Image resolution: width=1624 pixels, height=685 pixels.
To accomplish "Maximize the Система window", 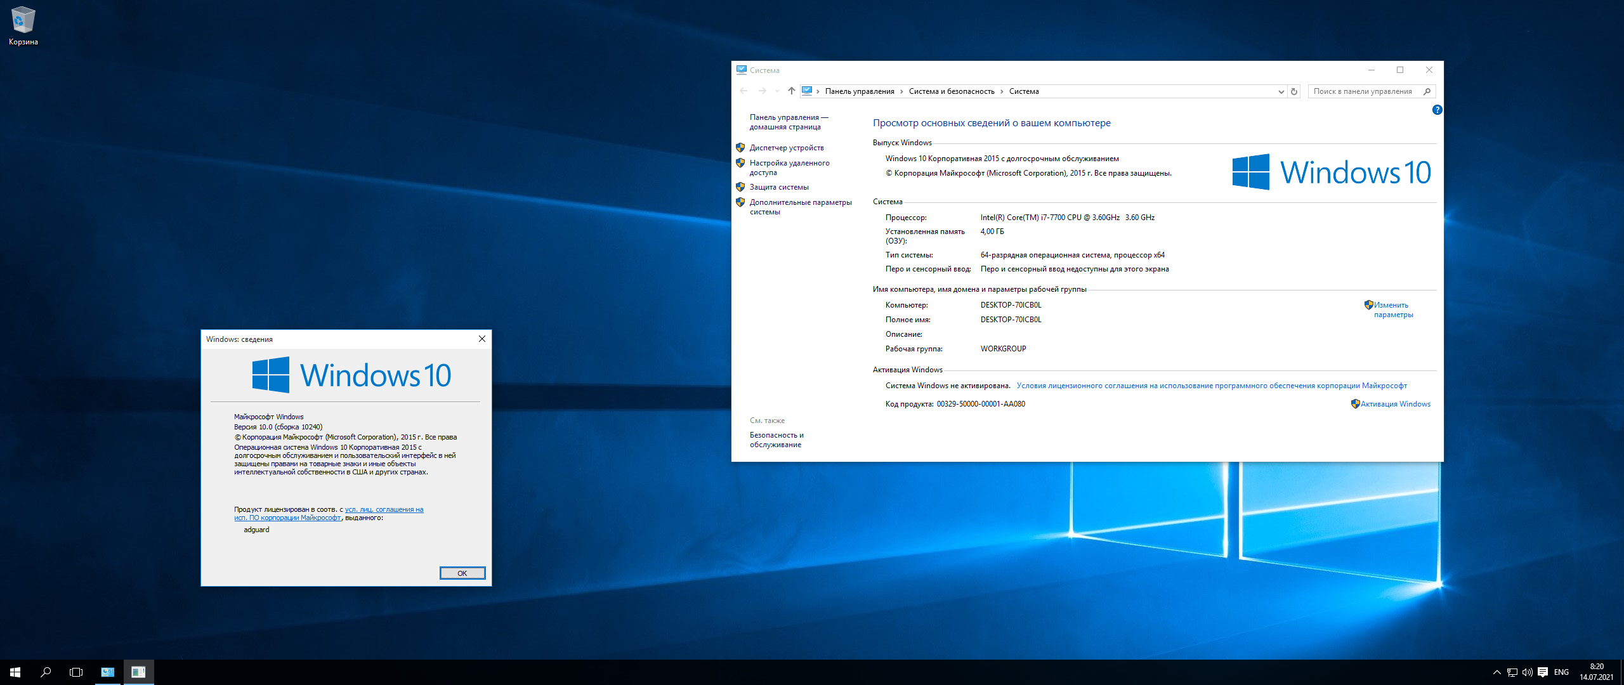I will (1400, 70).
